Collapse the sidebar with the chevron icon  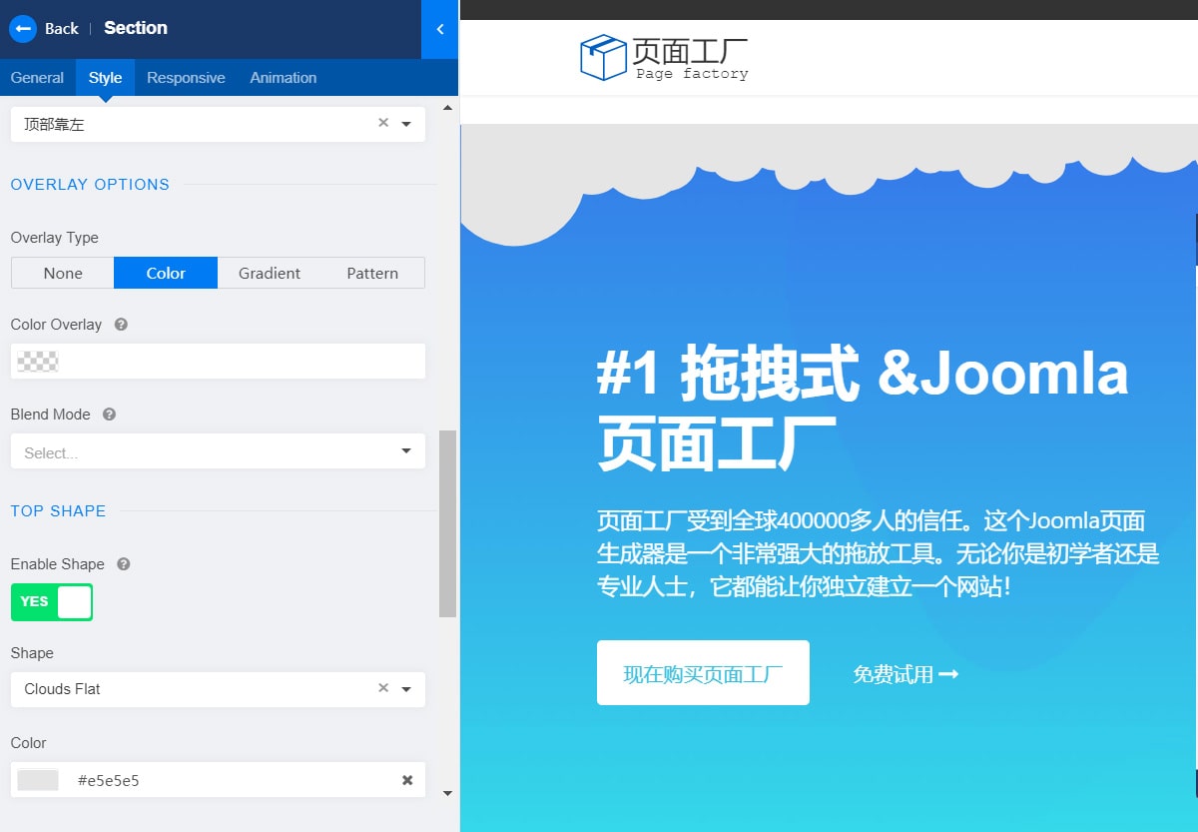click(440, 29)
